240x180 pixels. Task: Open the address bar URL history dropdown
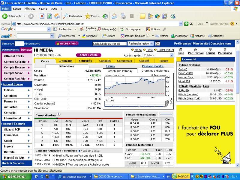click(181, 24)
